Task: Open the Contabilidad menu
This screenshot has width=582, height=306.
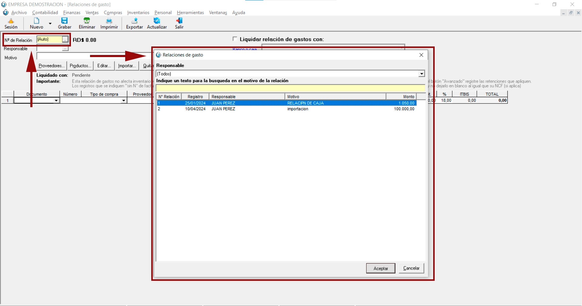Action: coord(45,12)
